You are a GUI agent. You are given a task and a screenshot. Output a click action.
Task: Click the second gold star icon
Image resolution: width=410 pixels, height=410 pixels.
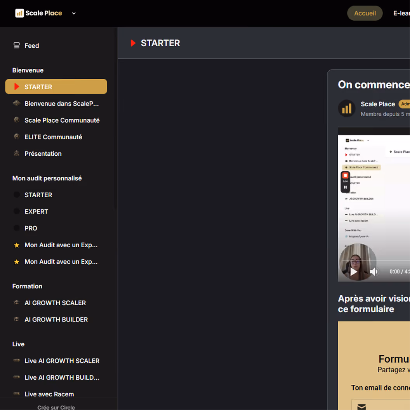pos(16,262)
